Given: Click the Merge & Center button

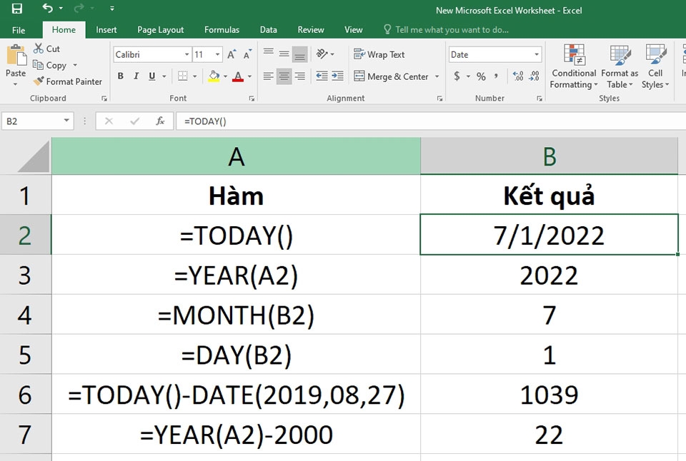Looking at the screenshot, I should (391, 76).
